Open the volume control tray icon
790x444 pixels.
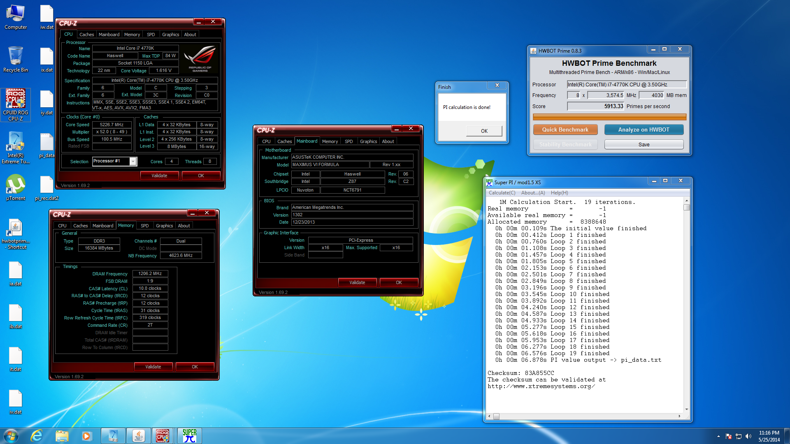click(748, 436)
